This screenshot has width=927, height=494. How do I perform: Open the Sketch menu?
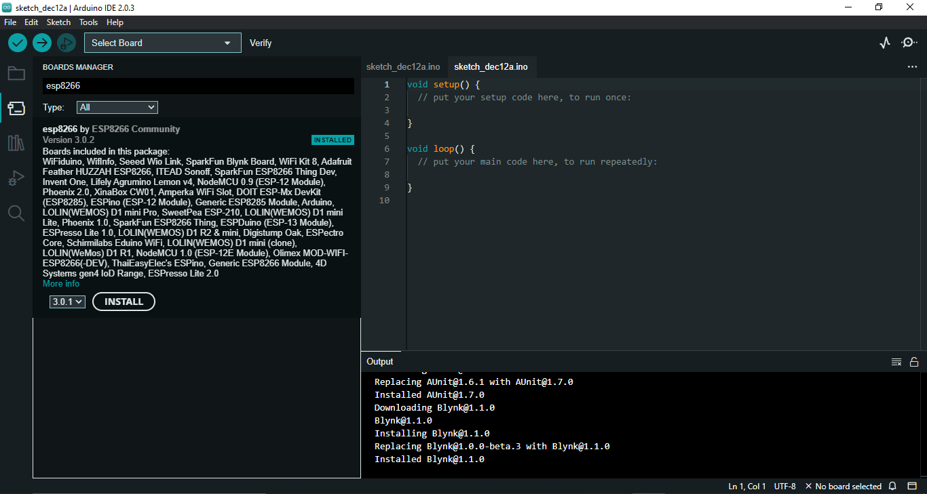pos(58,22)
